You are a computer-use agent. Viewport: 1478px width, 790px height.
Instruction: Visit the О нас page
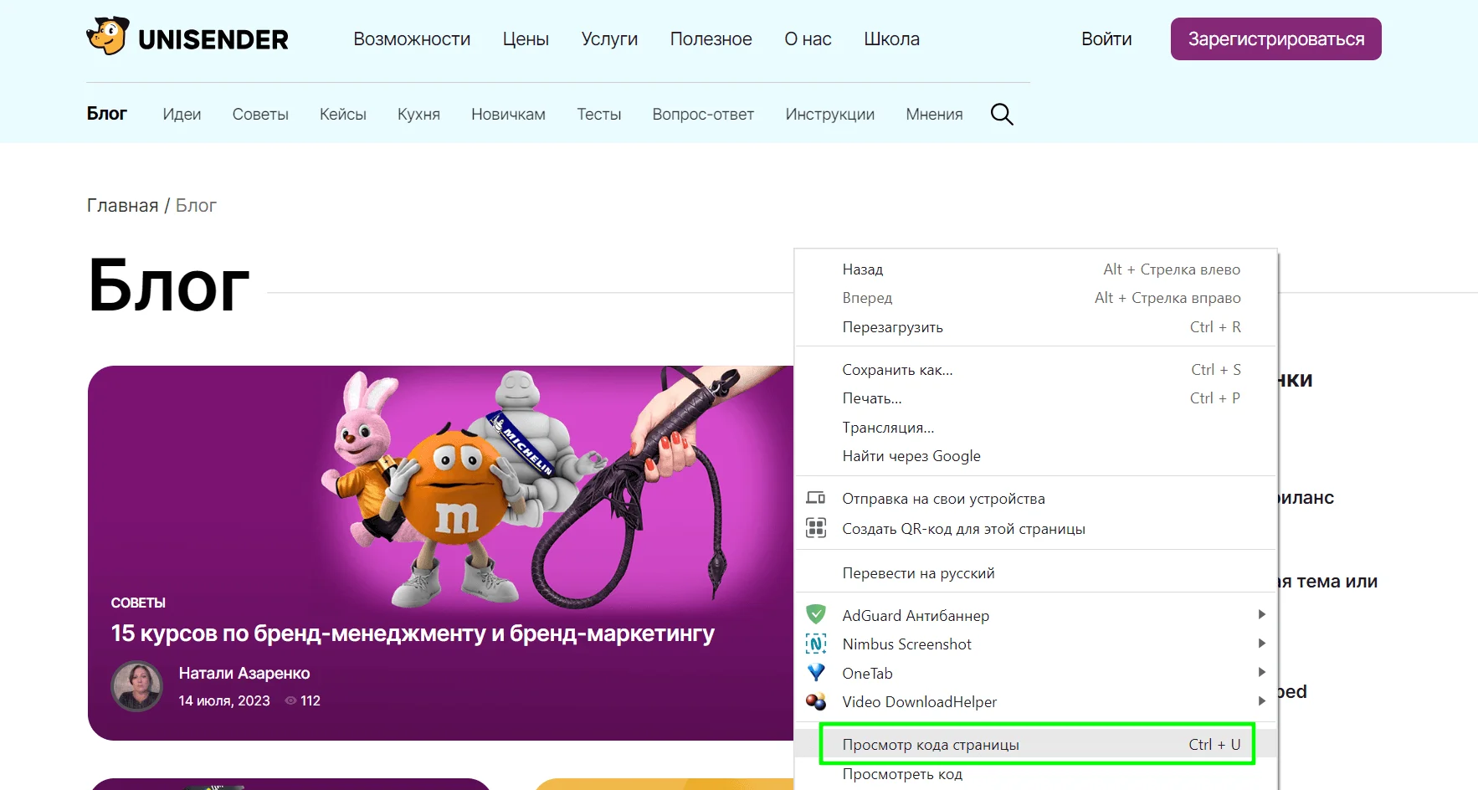tap(808, 39)
